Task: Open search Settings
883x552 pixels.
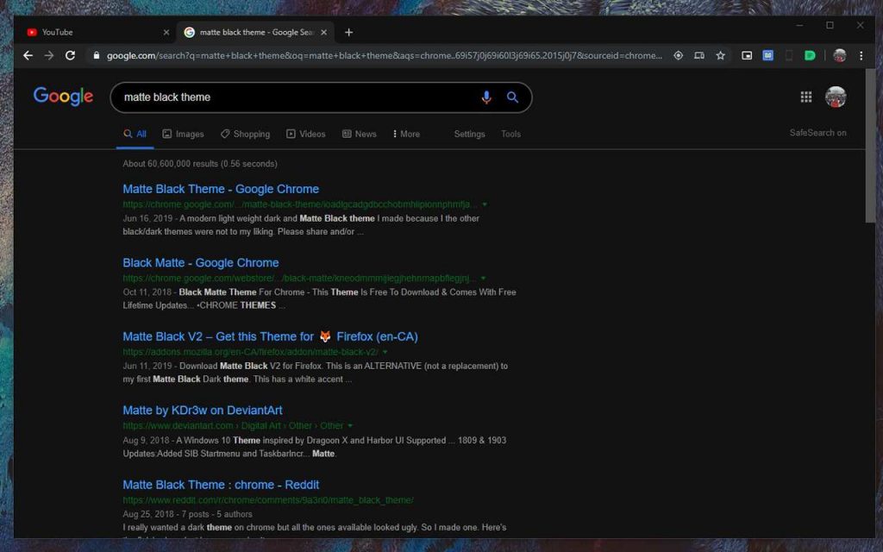Action: click(x=470, y=134)
